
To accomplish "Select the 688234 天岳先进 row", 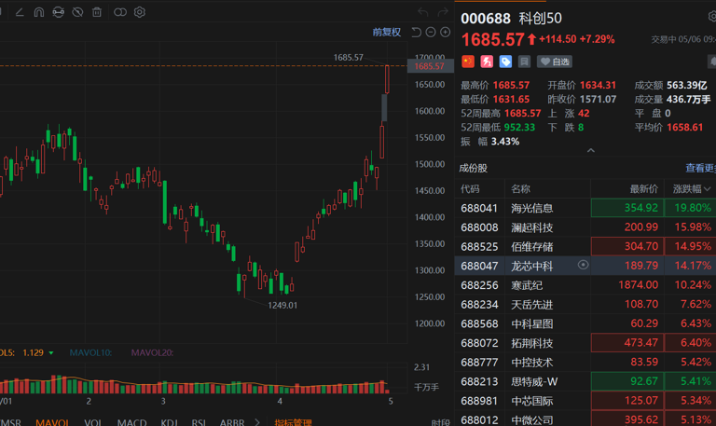I will click(x=585, y=304).
